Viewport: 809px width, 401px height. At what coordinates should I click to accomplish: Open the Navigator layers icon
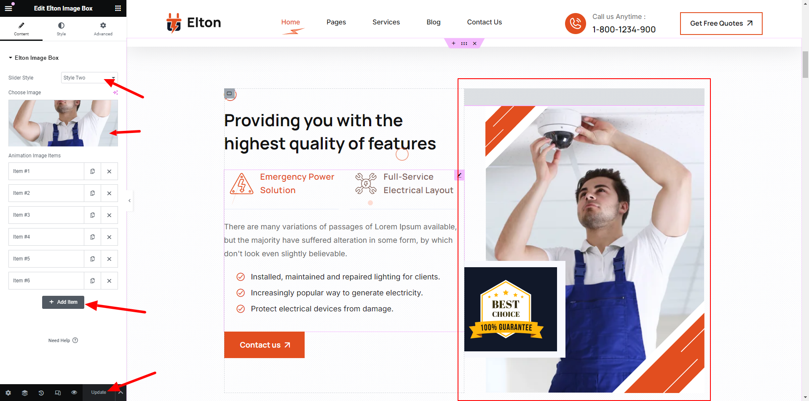(x=25, y=393)
